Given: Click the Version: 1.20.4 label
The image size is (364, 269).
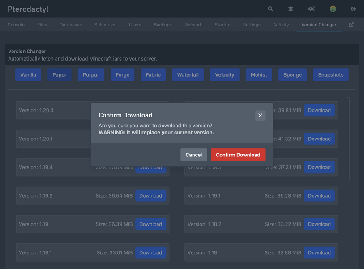Looking at the screenshot, I should click(x=36, y=110).
